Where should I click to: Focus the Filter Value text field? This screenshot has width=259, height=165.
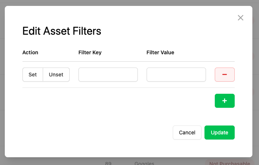[x=176, y=75]
